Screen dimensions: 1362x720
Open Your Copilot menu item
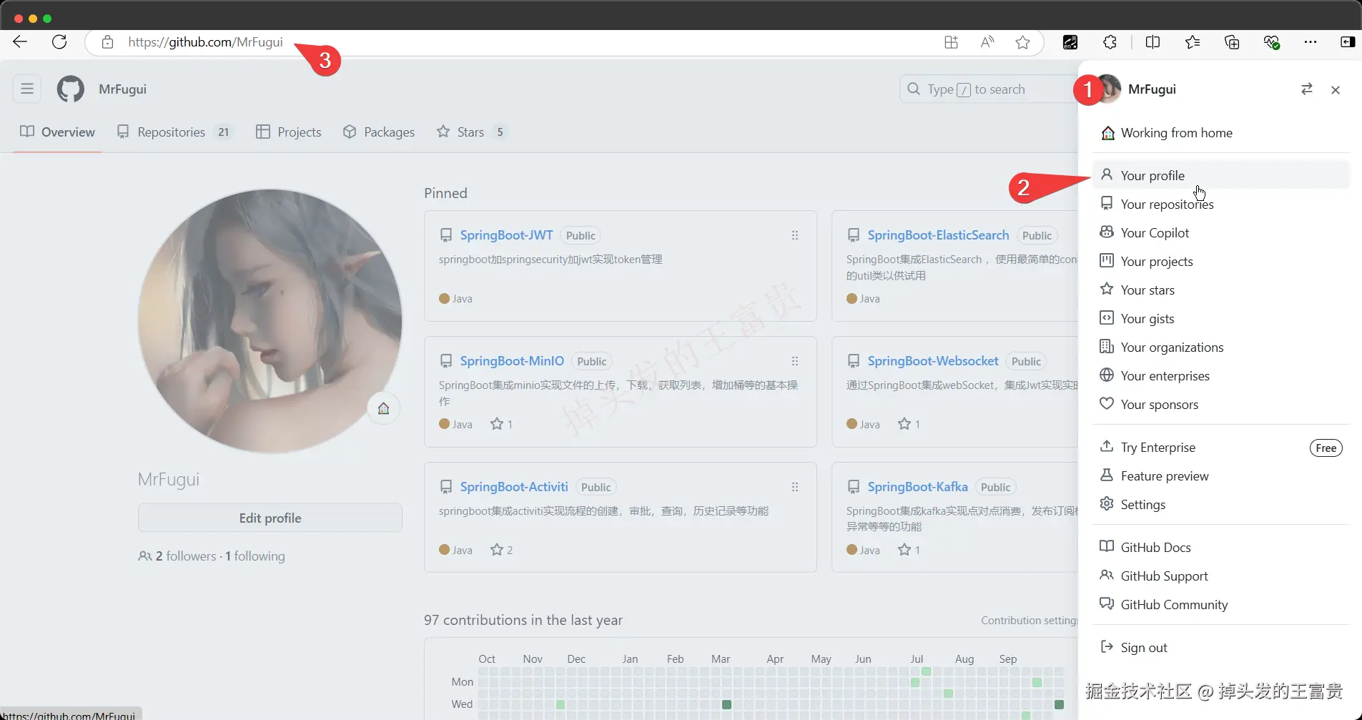[1220, 232]
